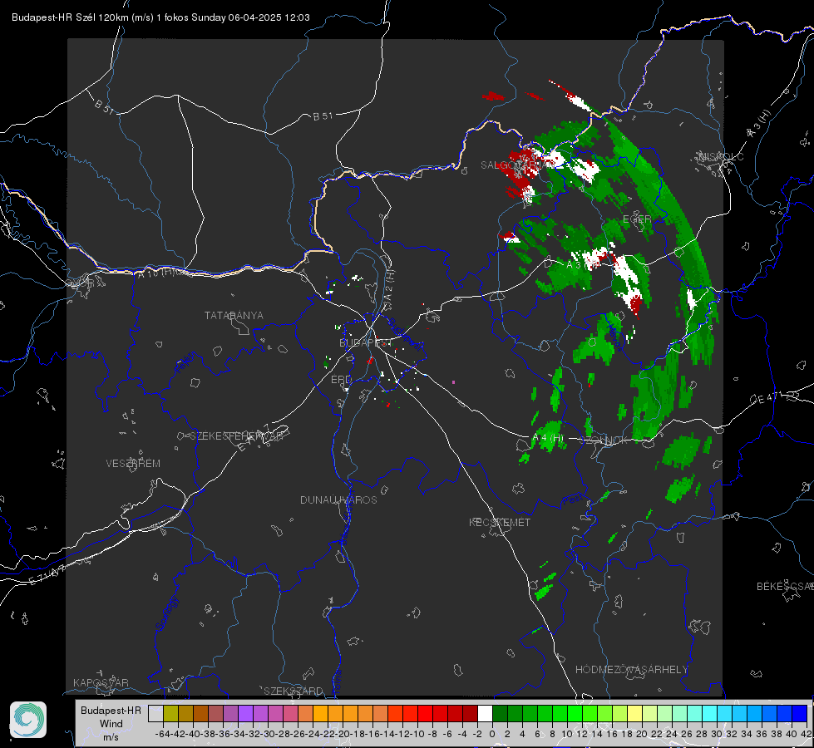Select the HÓDMEZŐVÁSÁRHELY city label
Image resolution: width=814 pixels, height=748 pixels.
(x=631, y=670)
